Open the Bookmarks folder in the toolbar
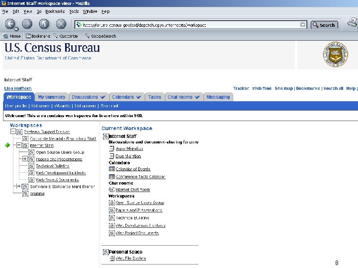This screenshot has width=358, height=268. coord(38,36)
